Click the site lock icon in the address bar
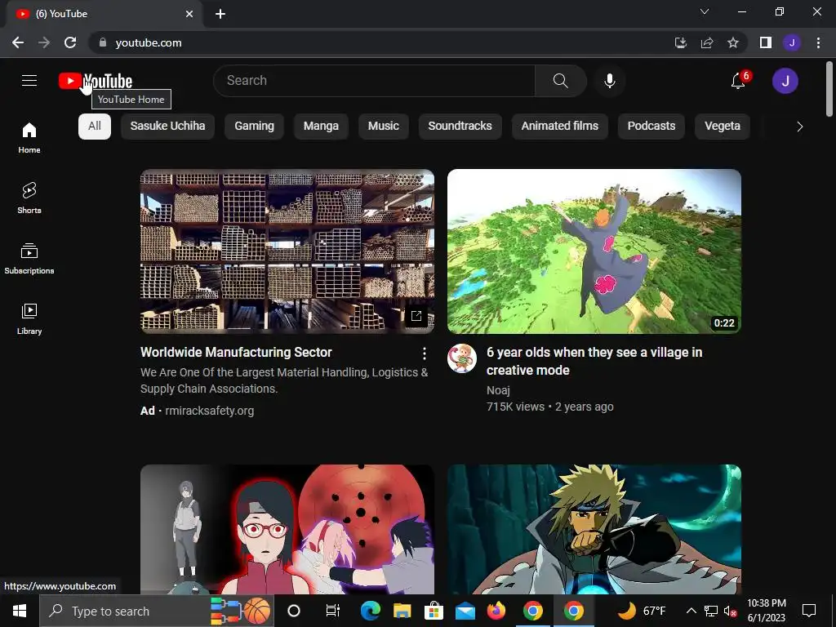The width and height of the screenshot is (836, 627). 103,42
